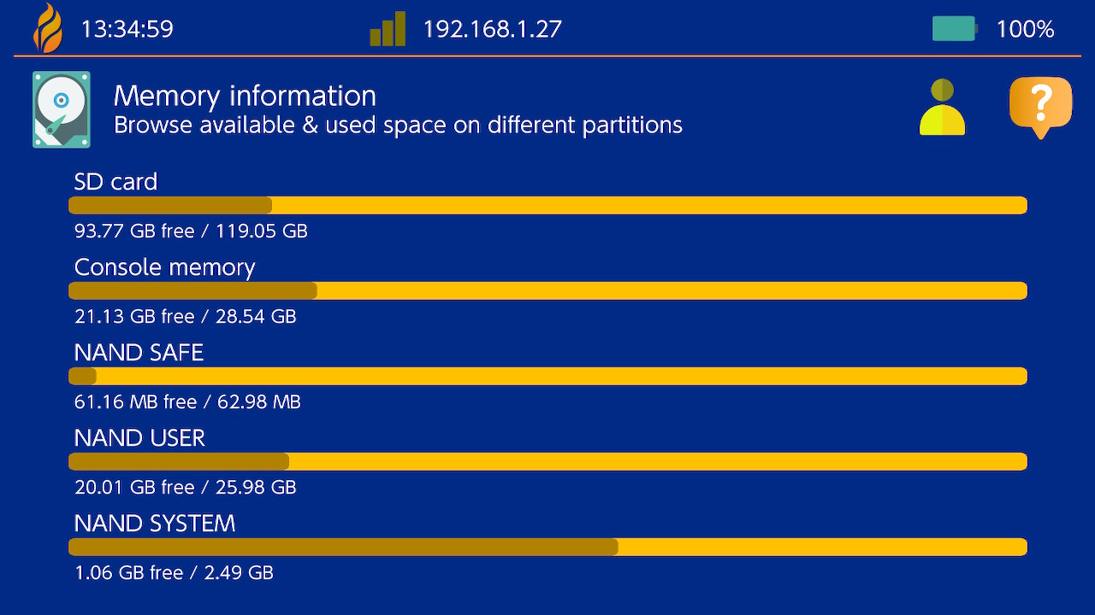Click the battery level icon
Viewport: 1095px width, 615px height.
[954, 29]
